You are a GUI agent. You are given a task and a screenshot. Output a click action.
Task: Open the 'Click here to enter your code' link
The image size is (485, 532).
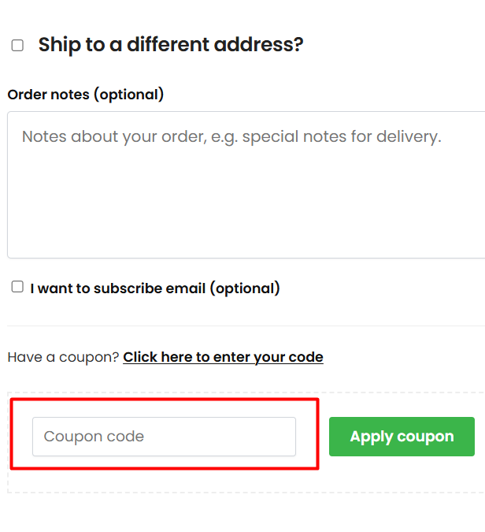[x=223, y=357]
